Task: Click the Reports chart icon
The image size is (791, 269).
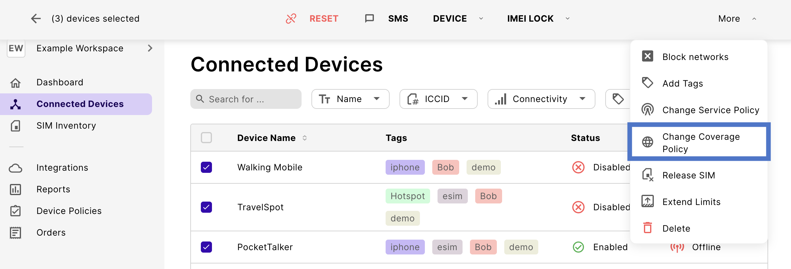Action: pyautogui.click(x=15, y=190)
